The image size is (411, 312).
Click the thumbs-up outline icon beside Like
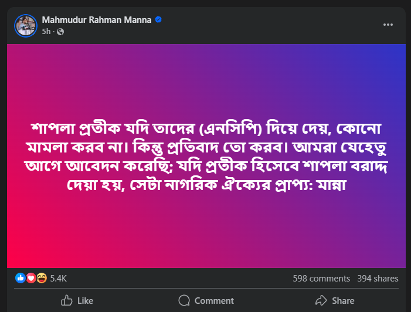pyautogui.click(x=67, y=300)
